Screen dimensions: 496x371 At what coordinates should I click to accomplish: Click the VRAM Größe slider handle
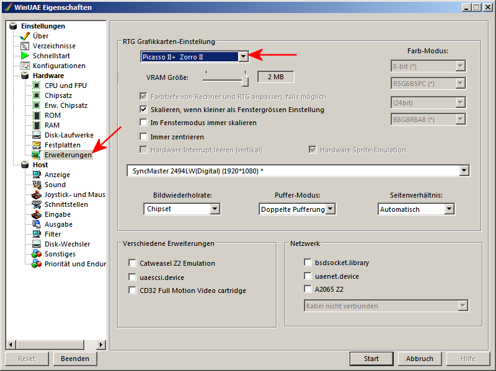tap(245, 81)
